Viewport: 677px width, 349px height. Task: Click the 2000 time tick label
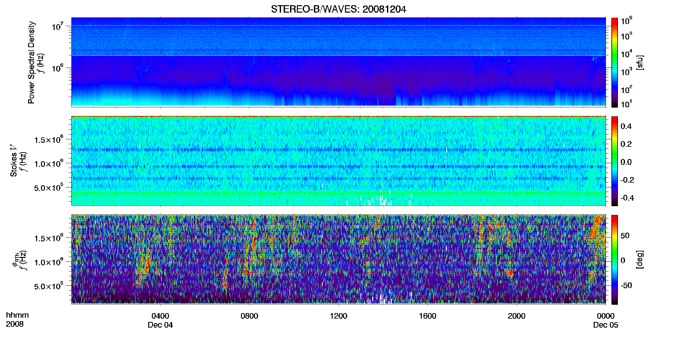point(516,316)
